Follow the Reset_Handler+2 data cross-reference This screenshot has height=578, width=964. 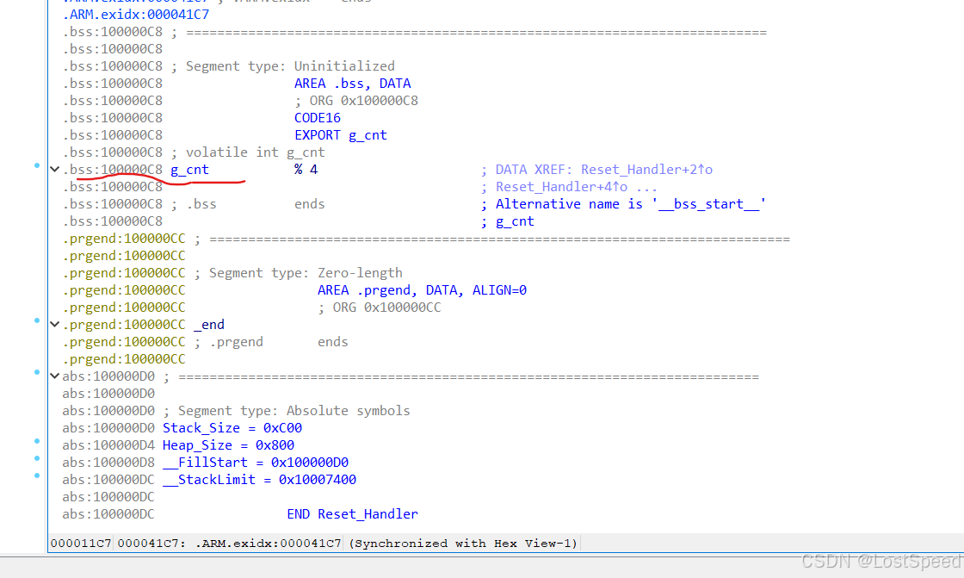[646, 170]
